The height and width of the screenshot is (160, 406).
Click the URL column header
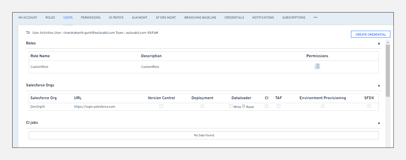pos(78,98)
